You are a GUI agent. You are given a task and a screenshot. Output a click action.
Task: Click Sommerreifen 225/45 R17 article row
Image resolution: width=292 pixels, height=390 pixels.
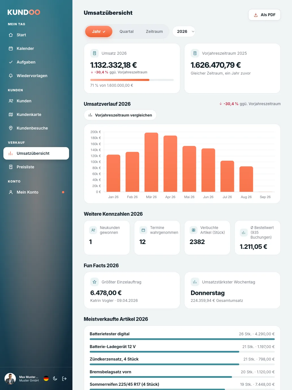tap(182, 386)
